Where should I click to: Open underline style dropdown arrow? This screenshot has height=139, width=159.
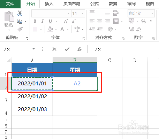point(56,21)
